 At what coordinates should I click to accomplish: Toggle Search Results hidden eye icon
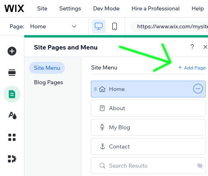pyautogui.click(x=200, y=166)
